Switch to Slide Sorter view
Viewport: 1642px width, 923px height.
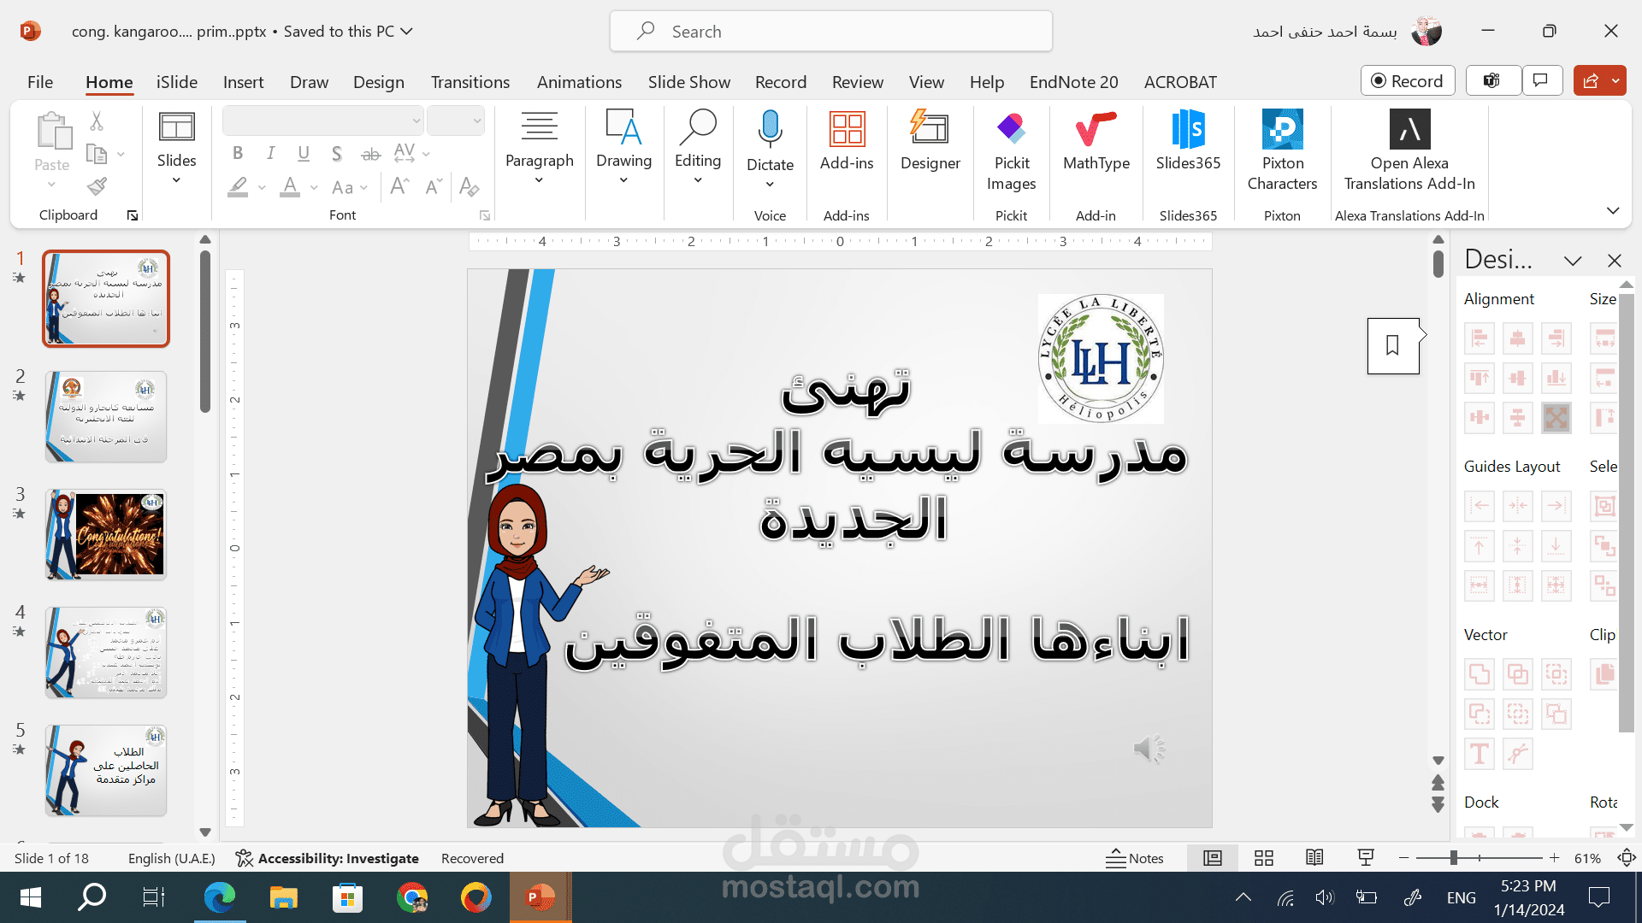click(1264, 858)
